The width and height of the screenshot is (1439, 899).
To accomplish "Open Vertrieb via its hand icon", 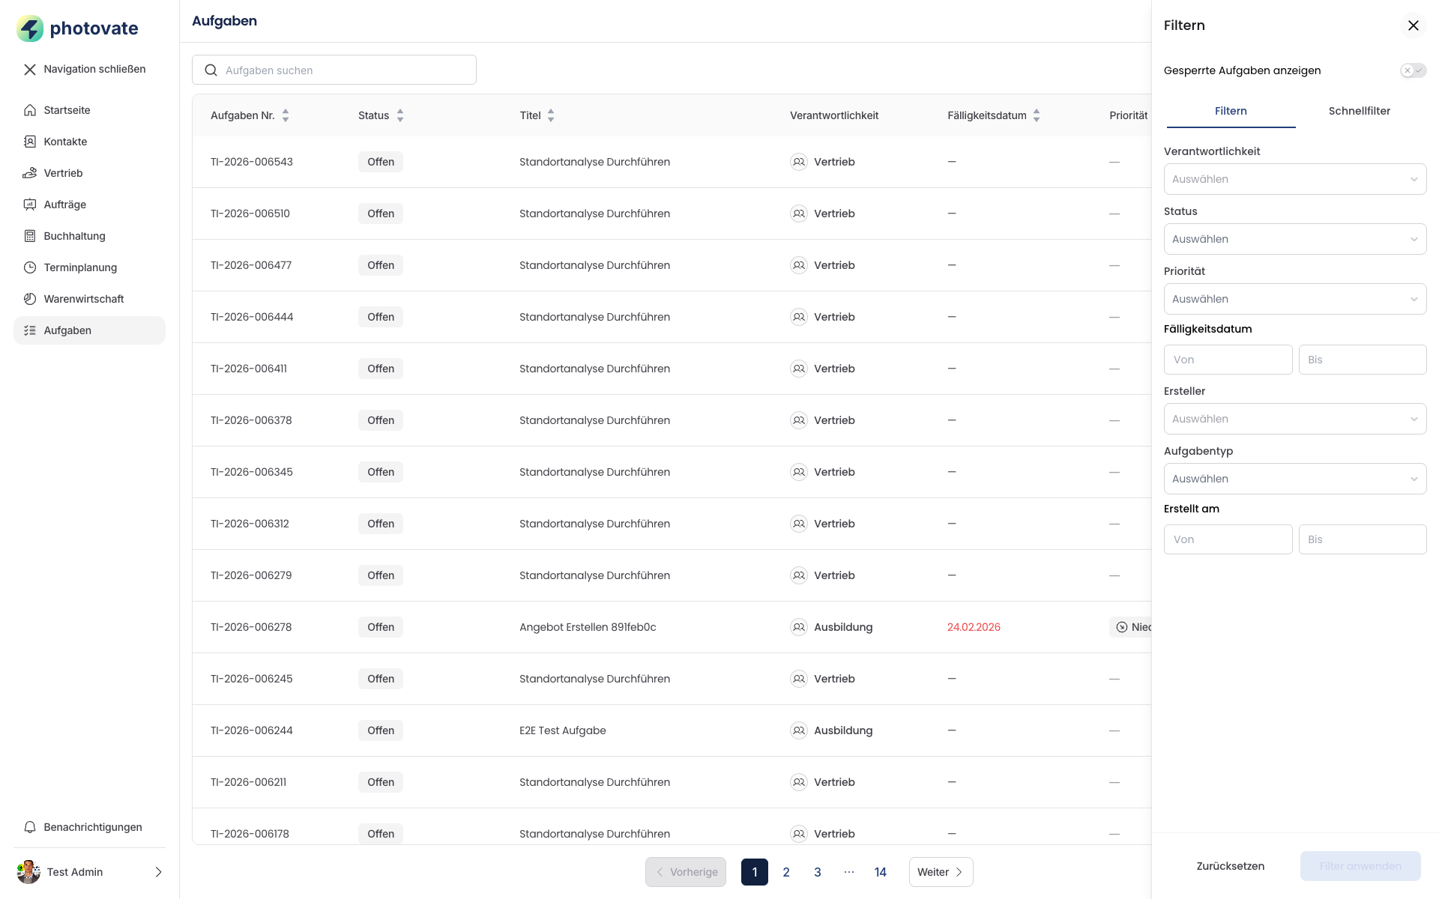I will [x=30, y=173].
